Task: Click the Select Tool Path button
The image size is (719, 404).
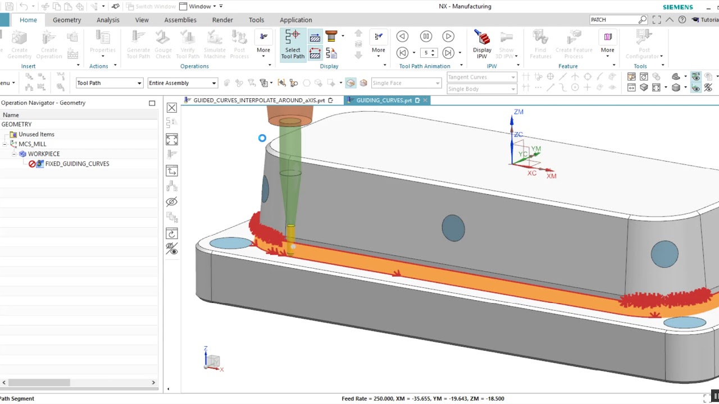Action: pyautogui.click(x=293, y=44)
